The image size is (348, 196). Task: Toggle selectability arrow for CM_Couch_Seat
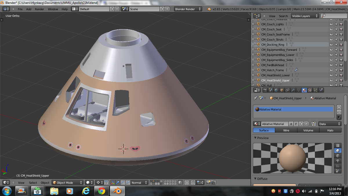coord(336,29)
